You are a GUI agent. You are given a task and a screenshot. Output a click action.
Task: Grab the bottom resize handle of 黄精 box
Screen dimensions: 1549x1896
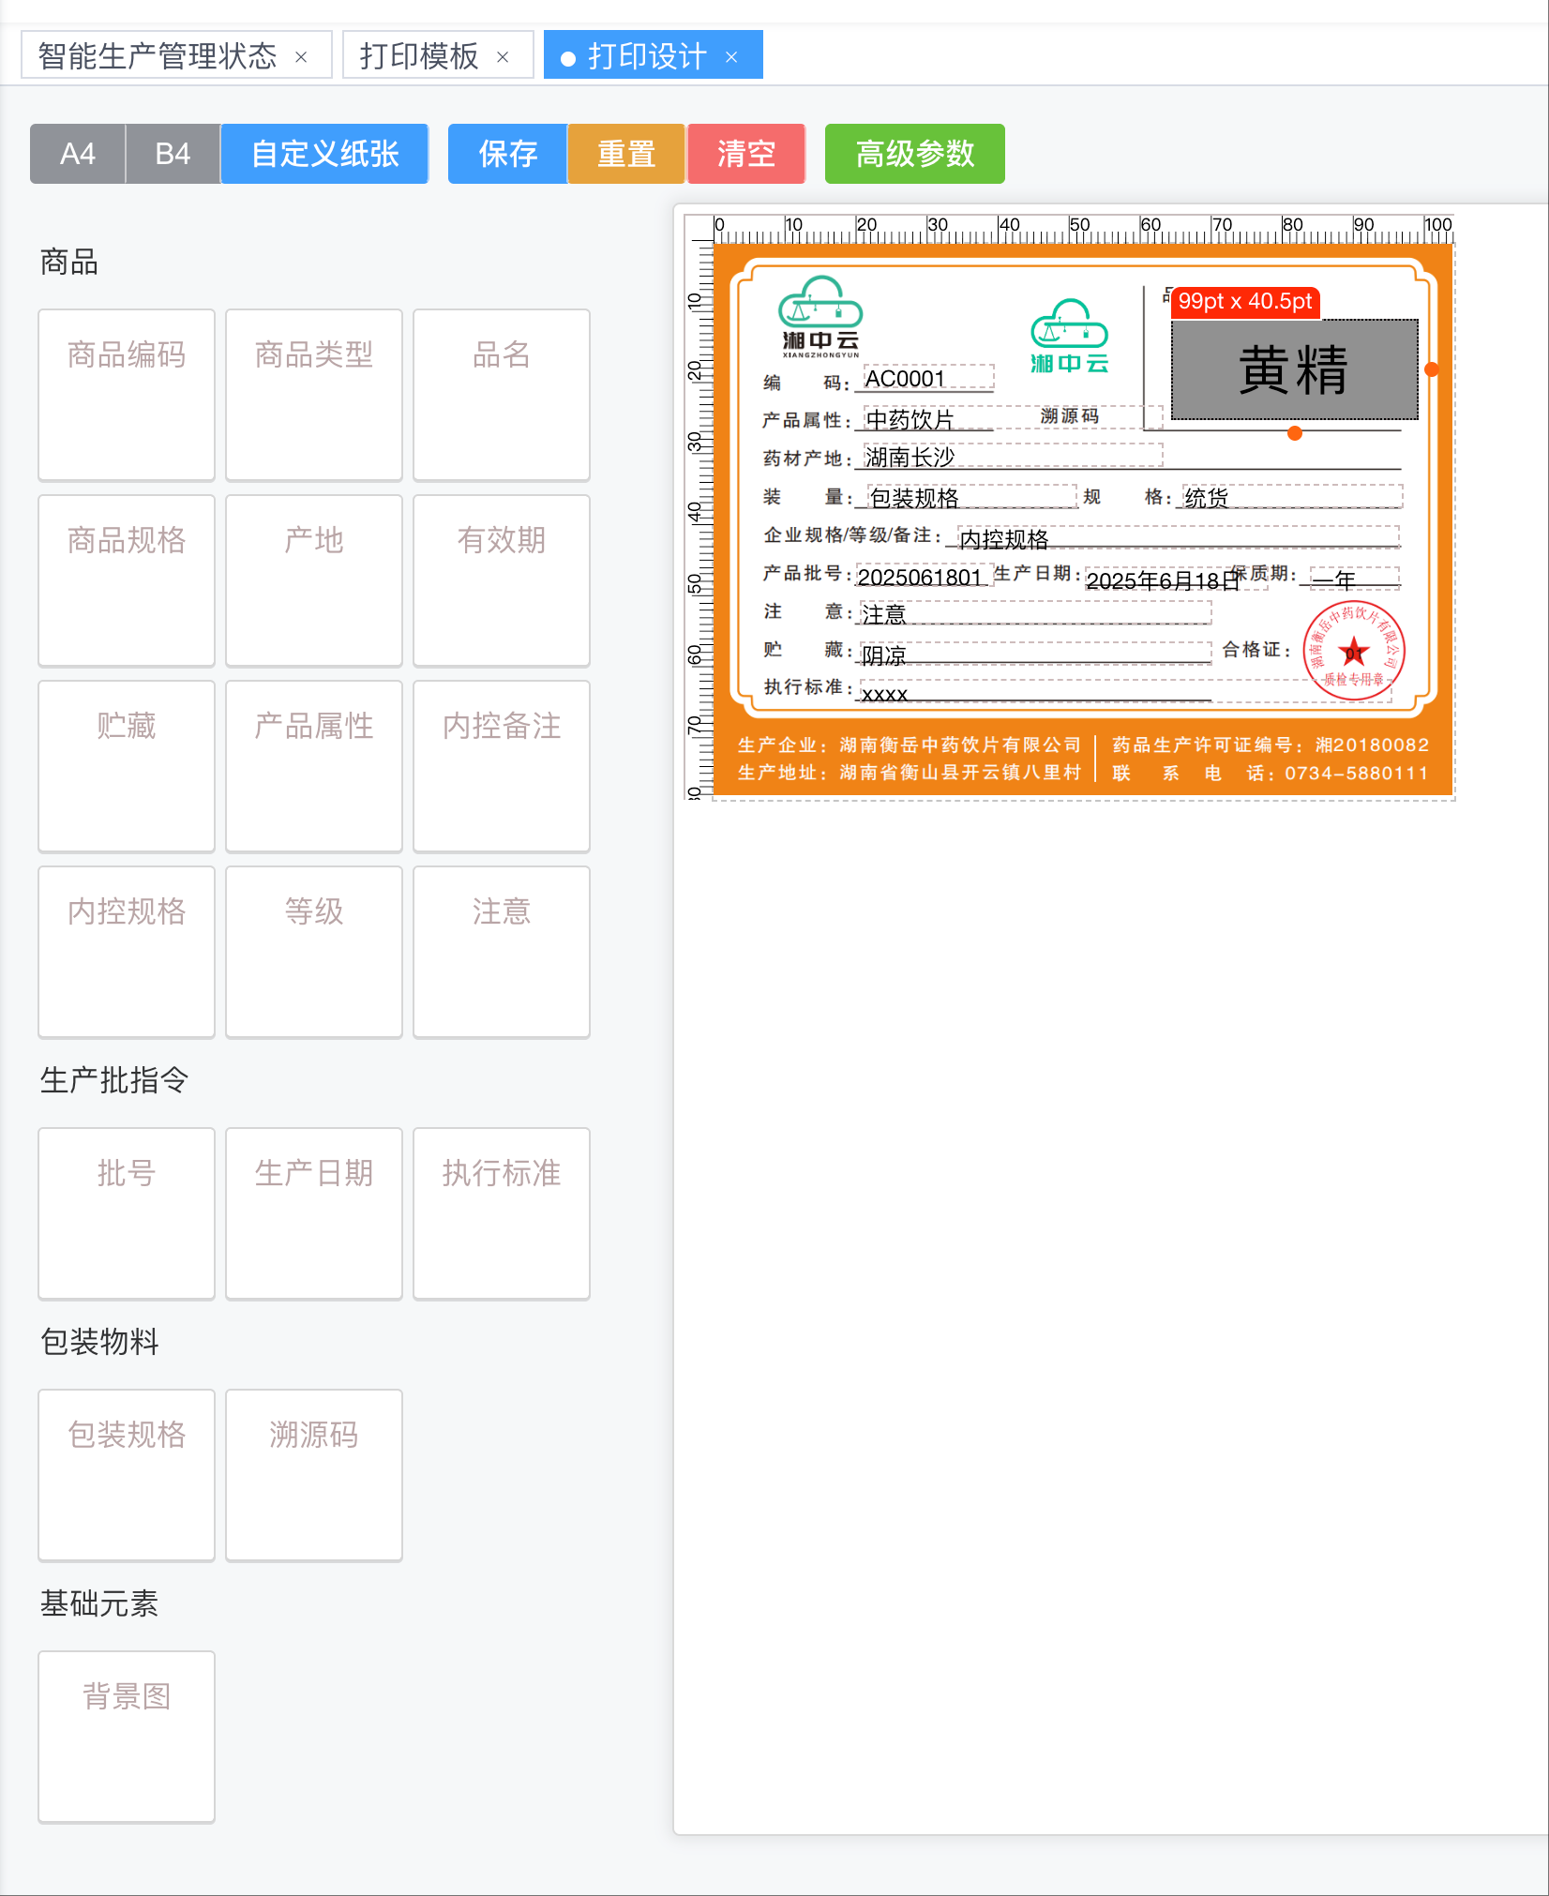click(1295, 433)
